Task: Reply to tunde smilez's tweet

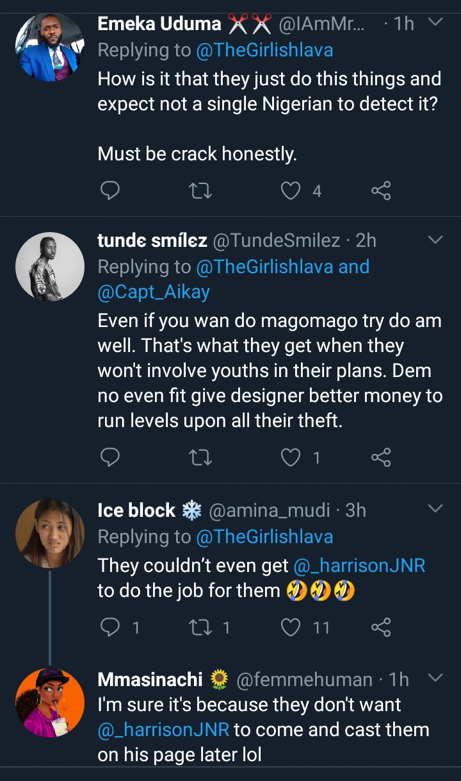Action: point(111,457)
